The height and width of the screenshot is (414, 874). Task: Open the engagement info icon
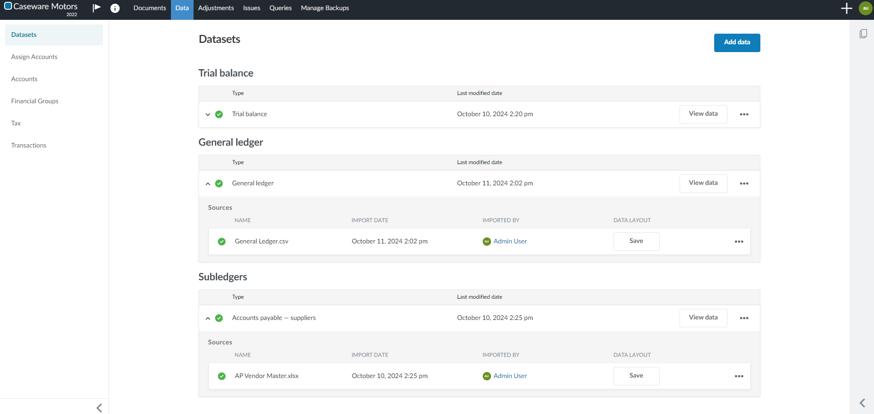(x=115, y=8)
